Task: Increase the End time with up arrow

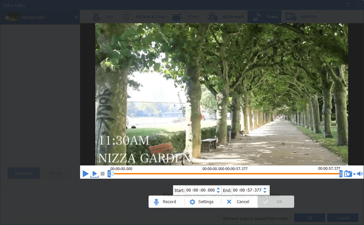Action: [265, 189]
